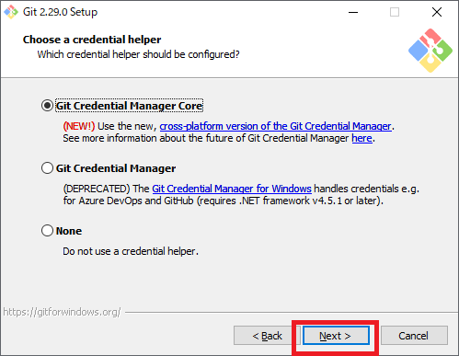Click the bold None option label

coord(69,231)
